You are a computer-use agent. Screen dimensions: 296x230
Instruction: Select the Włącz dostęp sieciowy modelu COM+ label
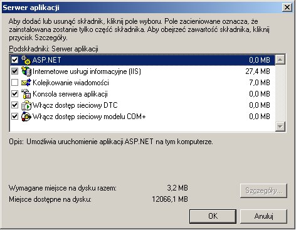89,117
